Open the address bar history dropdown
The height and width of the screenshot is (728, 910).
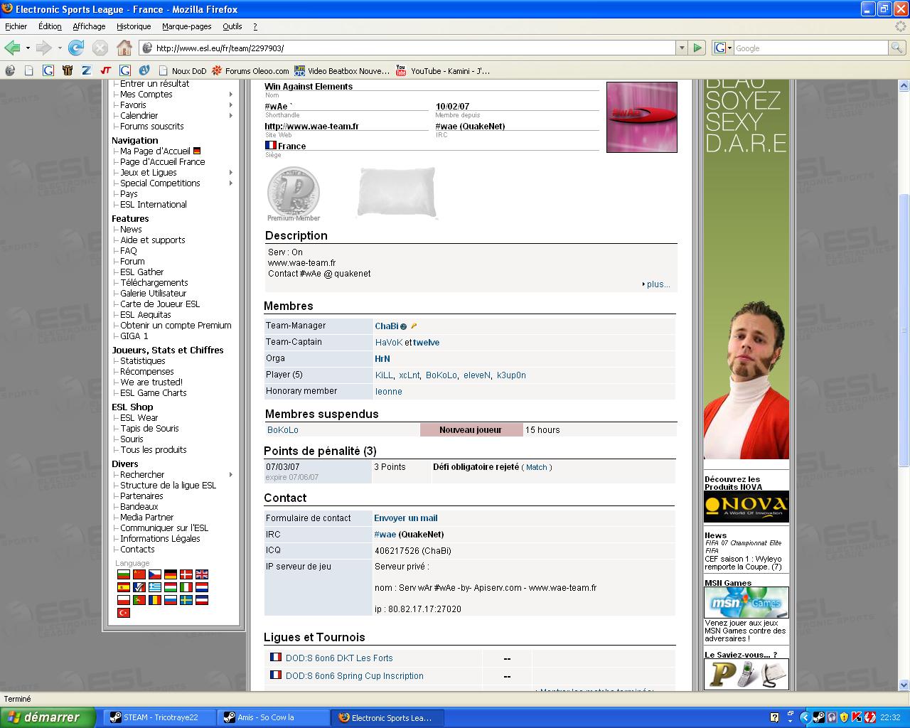click(x=682, y=48)
